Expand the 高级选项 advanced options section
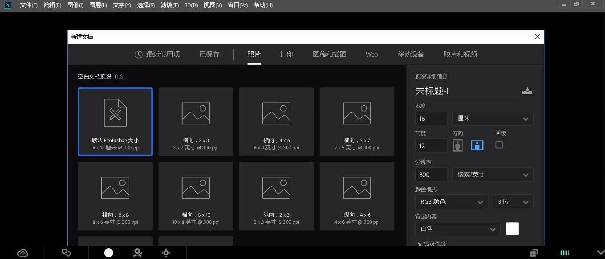This screenshot has width=605, height=259. point(434,244)
